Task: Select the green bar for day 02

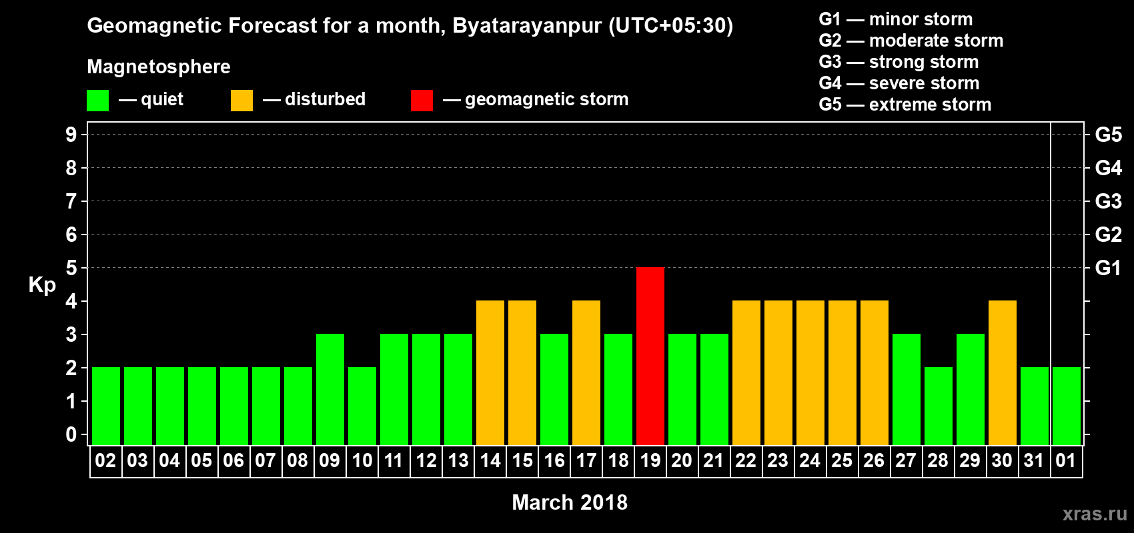Action: click(x=106, y=406)
